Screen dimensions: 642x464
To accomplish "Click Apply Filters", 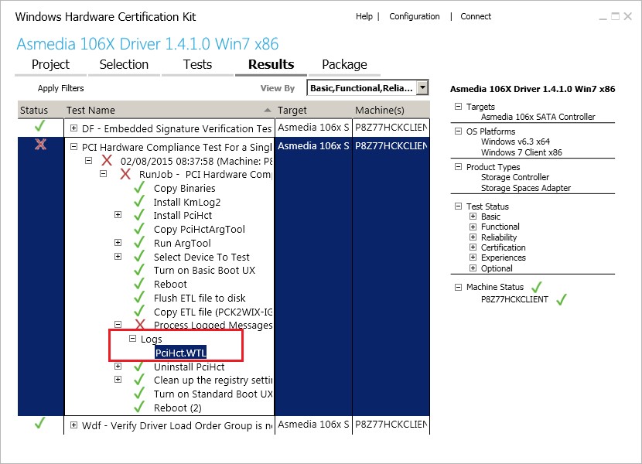I will tap(60, 88).
